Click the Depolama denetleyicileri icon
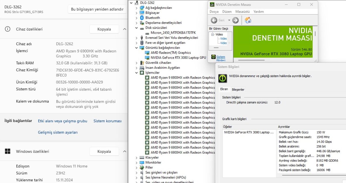The height and width of the screenshot is (183, 346). 142,23
